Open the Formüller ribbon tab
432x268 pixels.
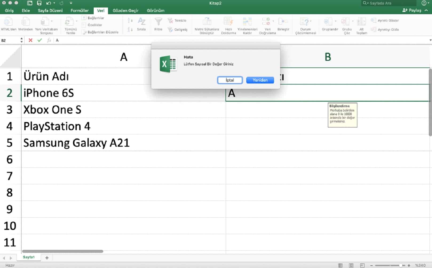pyautogui.click(x=80, y=11)
